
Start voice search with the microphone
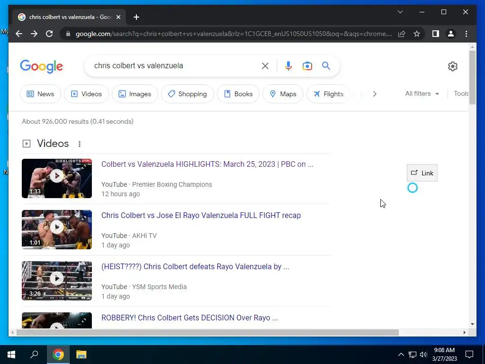(288, 65)
